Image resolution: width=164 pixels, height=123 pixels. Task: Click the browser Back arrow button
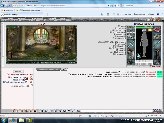2,5
